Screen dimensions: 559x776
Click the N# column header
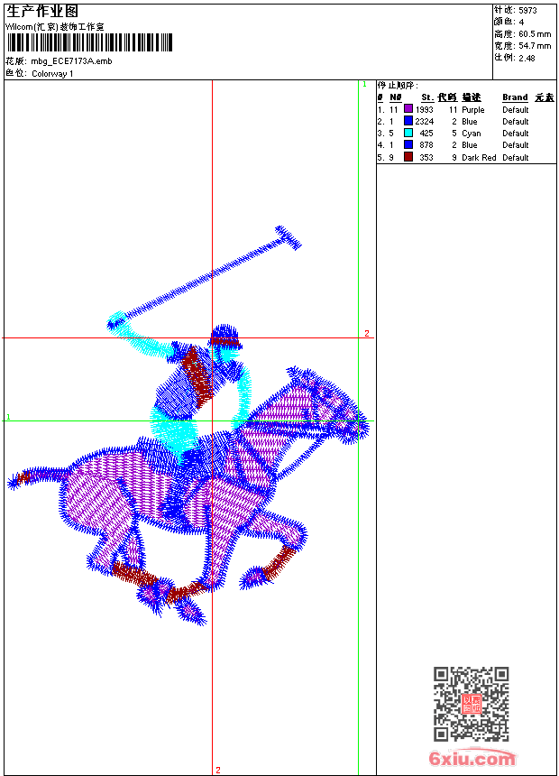(x=396, y=97)
